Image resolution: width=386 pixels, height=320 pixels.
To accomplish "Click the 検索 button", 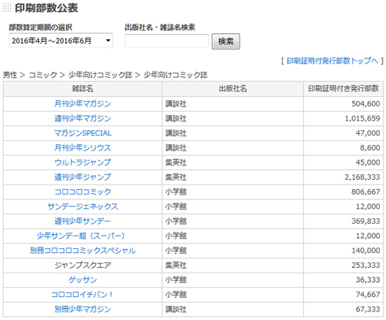I will [x=226, y=41].
